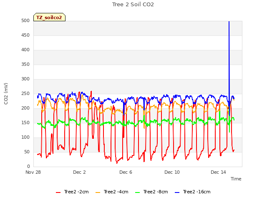Screen dimensions: 267x200
Task: Click the red Tree2 -2cm legend swatch
Action: tap(58, 192)
